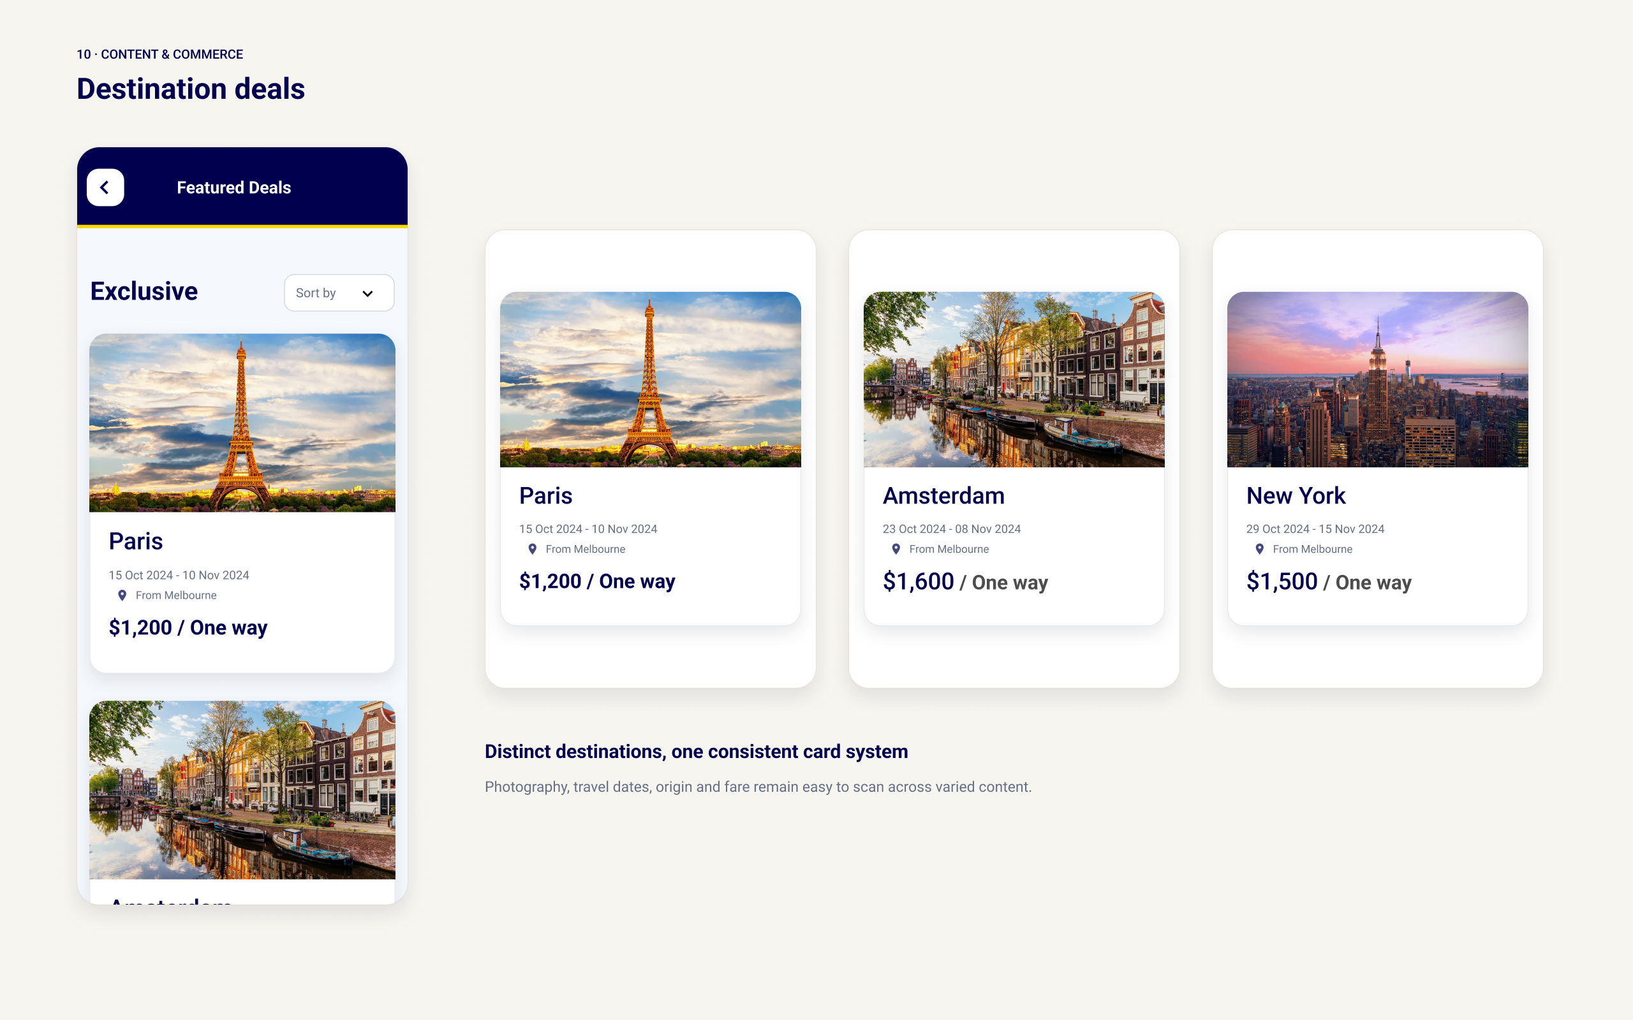Screen dimensions: 1633x1020
Task: Select the "Featured Deals" header title
Action: tap(234, 187)
